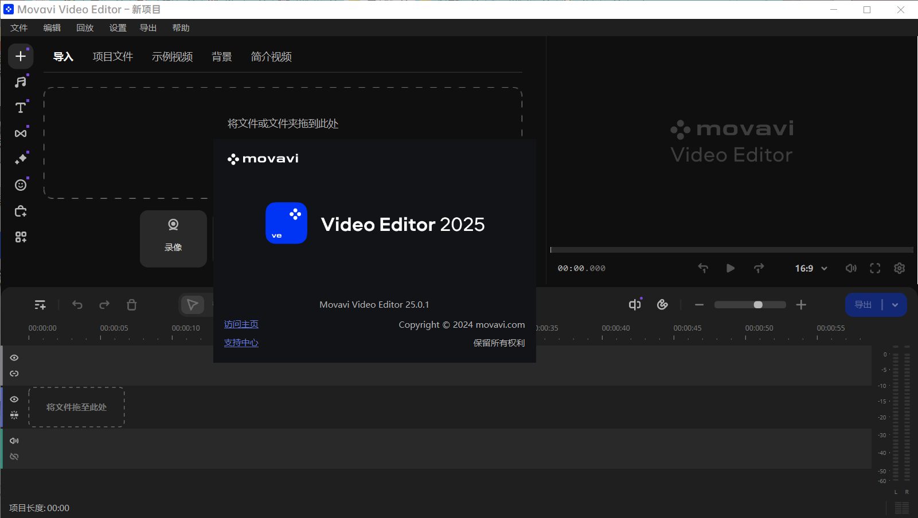
Task: Open the Transitions panel
Action: click(x=21, y=134)
